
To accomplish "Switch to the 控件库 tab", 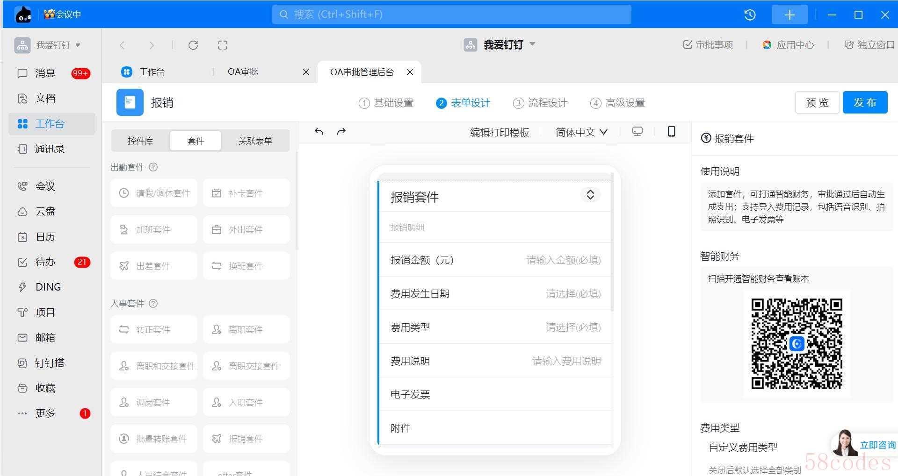I will click(140, 141).
